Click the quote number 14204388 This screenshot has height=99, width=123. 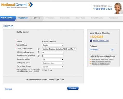97,37
